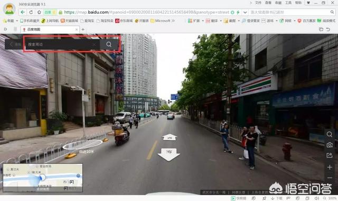The image size is (338, 201).
Task: Click the 网银 online banking toolbar button
Action: coord(286,21)
